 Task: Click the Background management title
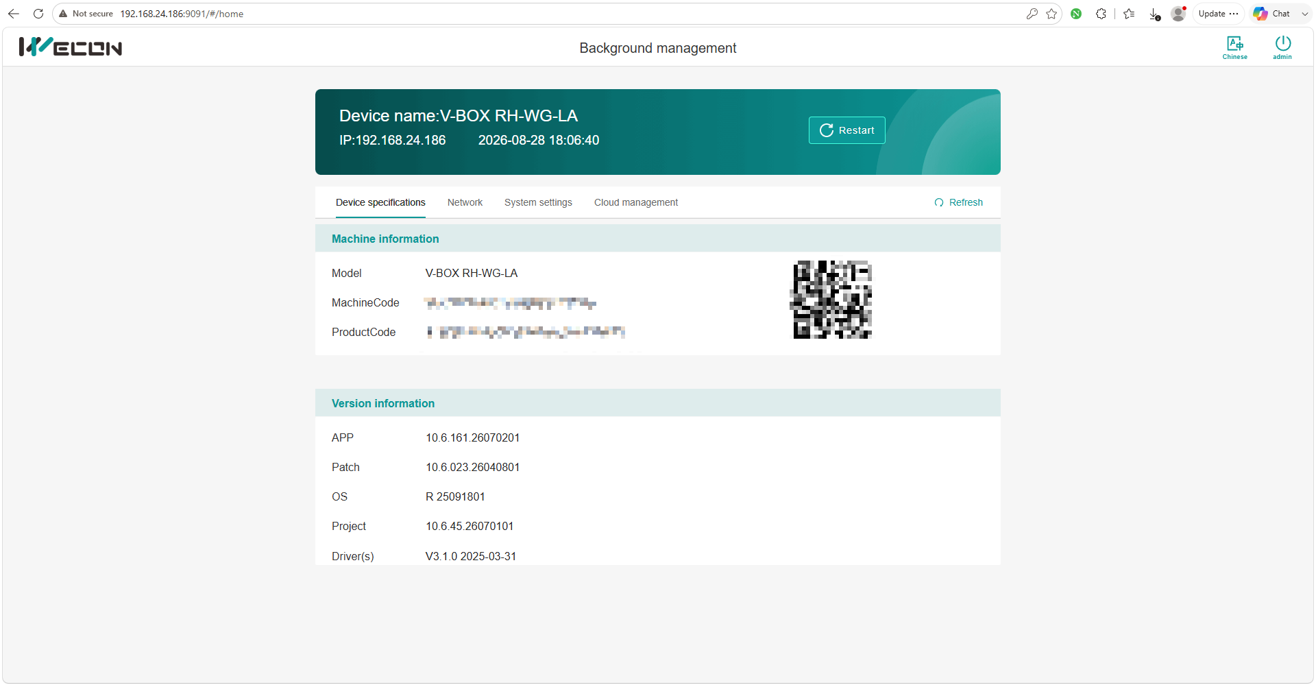(658, 48)
